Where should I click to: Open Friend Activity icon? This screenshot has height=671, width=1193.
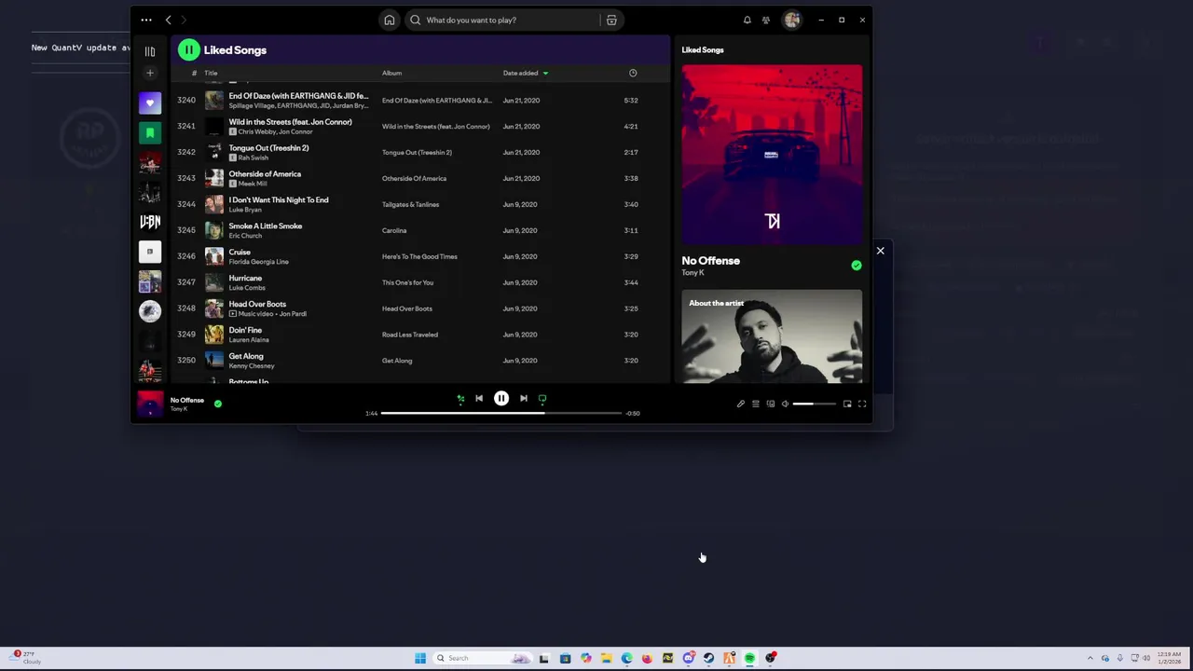pyautogui.click(x=766, y=20)
